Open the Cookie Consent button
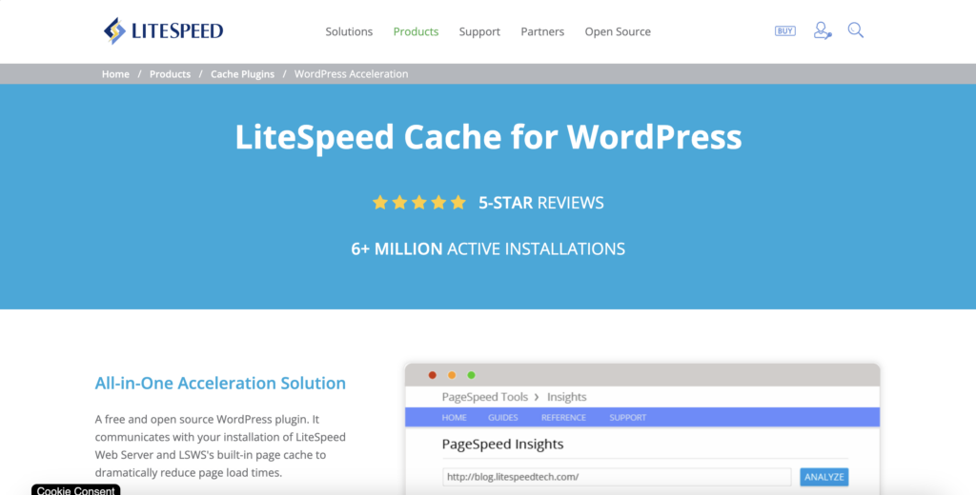The height and width of the screenshot is (495, 976). coord(76,489)
